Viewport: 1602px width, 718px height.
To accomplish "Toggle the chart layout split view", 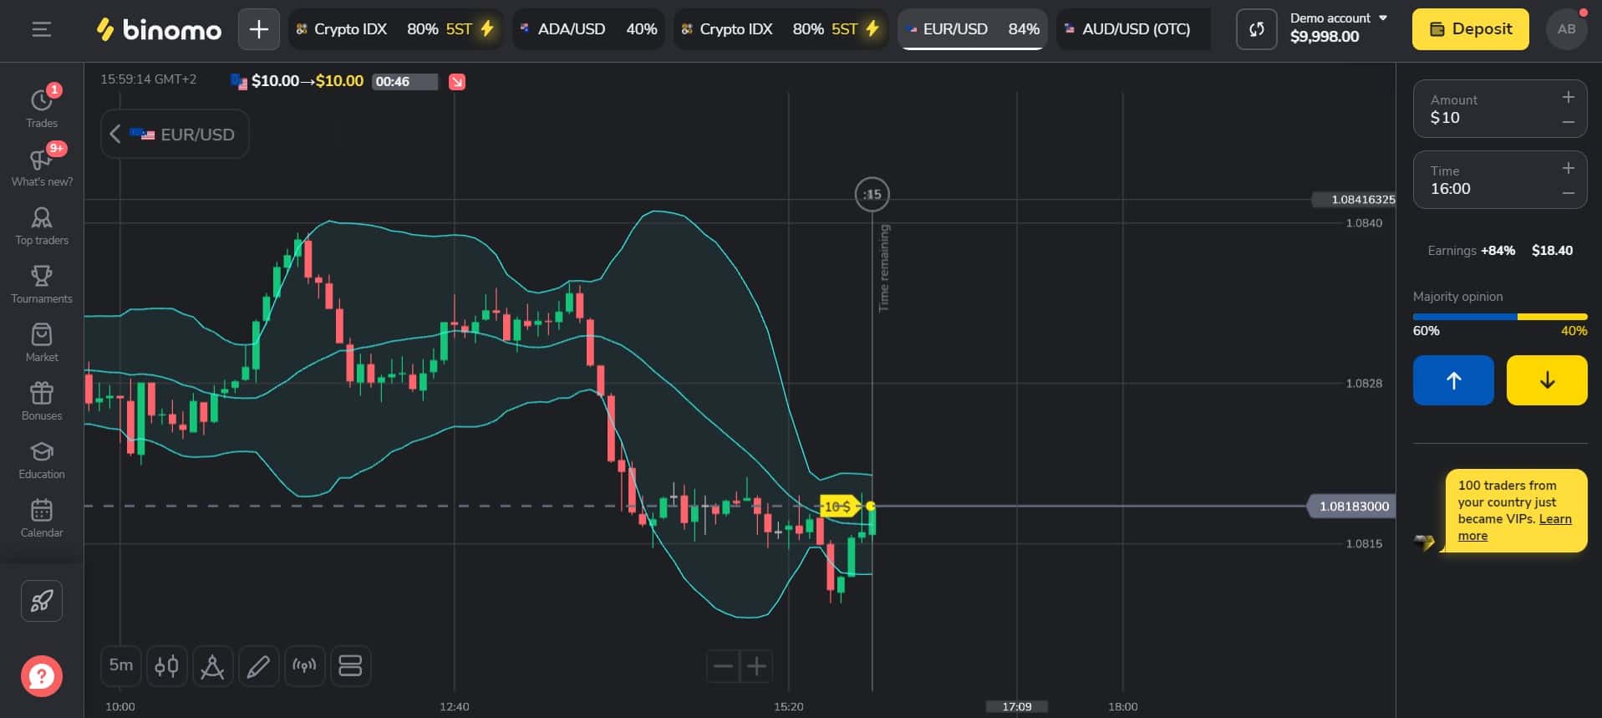I will coord(350,666).
